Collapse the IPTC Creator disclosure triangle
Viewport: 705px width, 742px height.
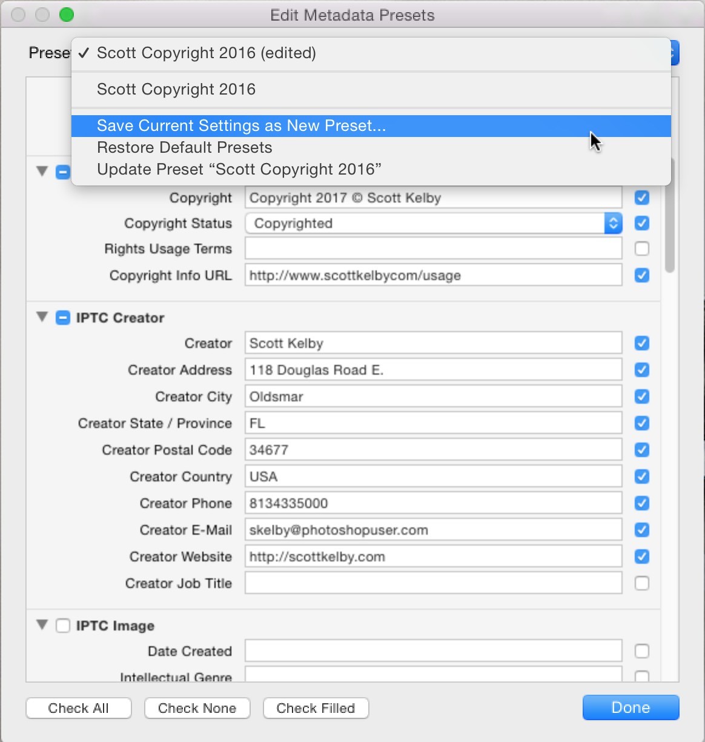41,317
